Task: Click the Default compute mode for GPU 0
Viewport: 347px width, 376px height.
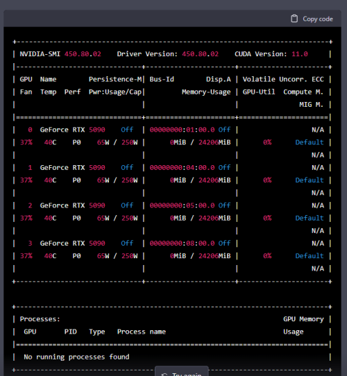Action: [310, 142]
